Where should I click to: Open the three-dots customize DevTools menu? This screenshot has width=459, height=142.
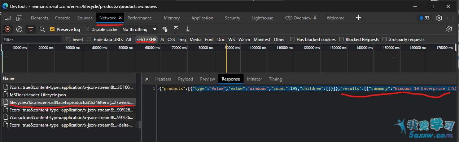(x=450, y=18)
